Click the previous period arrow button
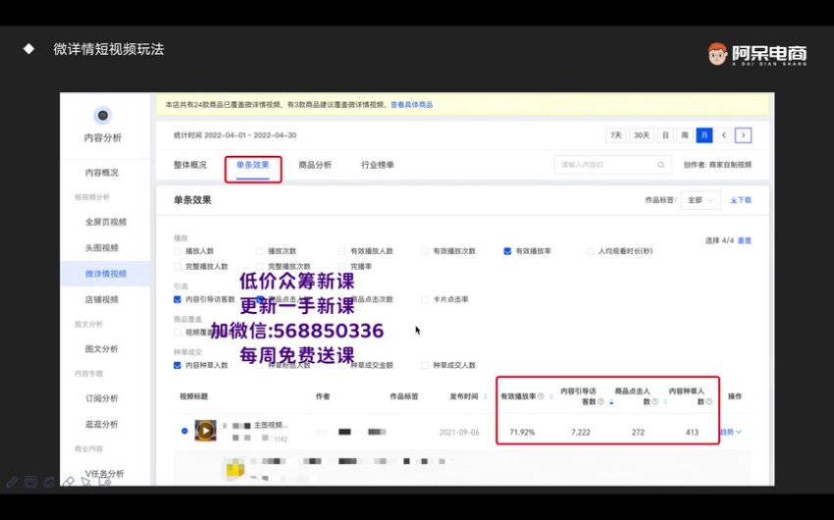Image resolution: width=834 pixels, height=520 pixels. pos(724,135)
